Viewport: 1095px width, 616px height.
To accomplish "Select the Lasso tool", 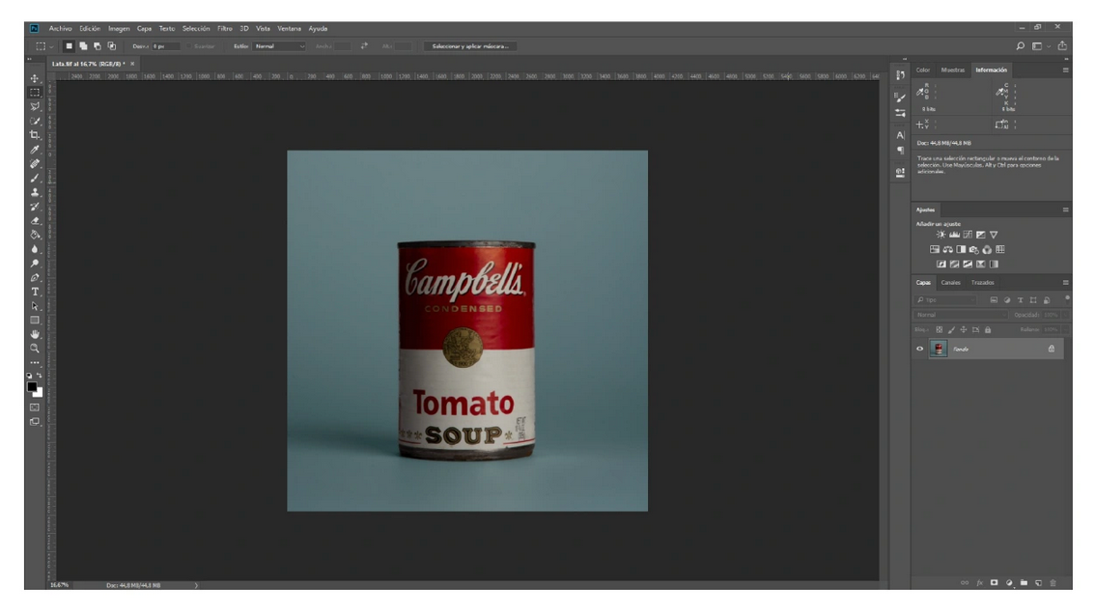I will [34, 106].
